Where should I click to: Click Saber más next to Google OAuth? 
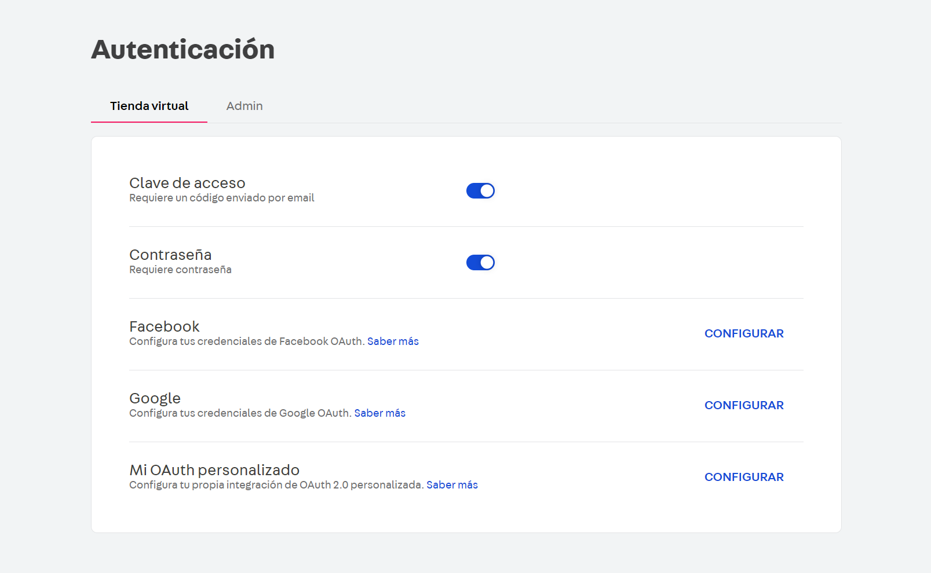click(380, 413)
